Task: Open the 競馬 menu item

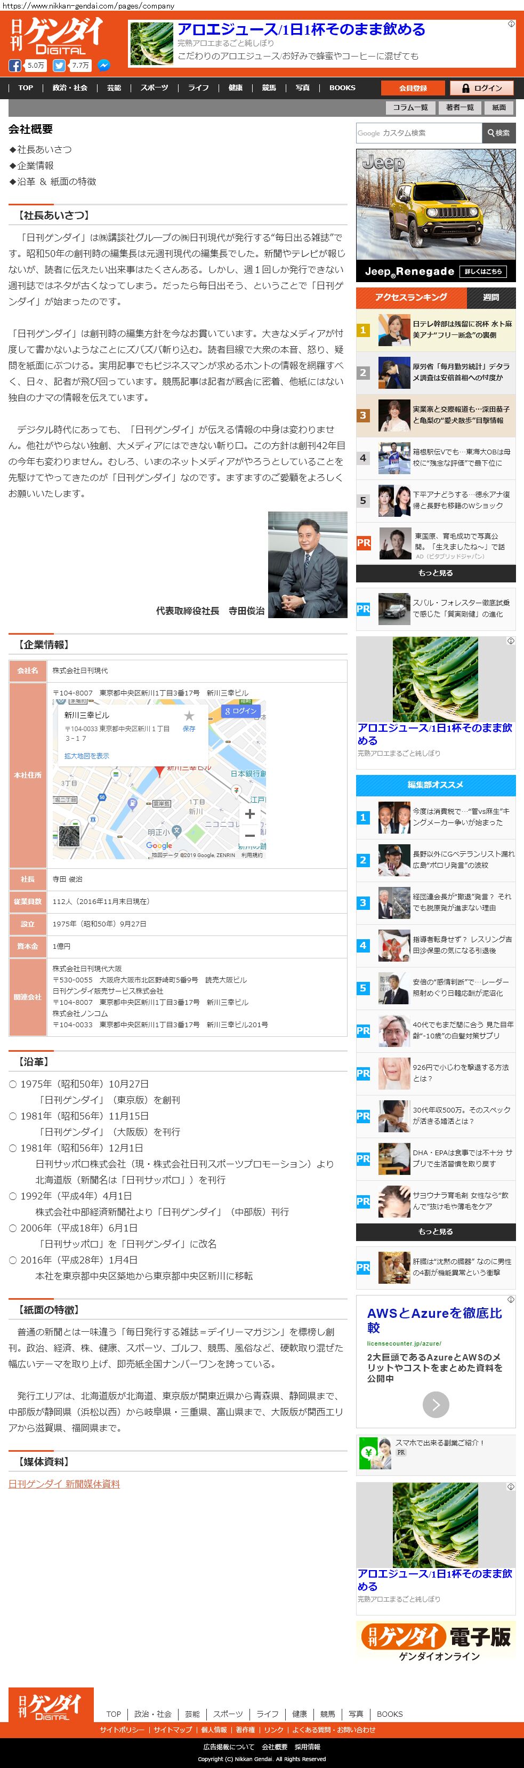Action: [269, 88]
